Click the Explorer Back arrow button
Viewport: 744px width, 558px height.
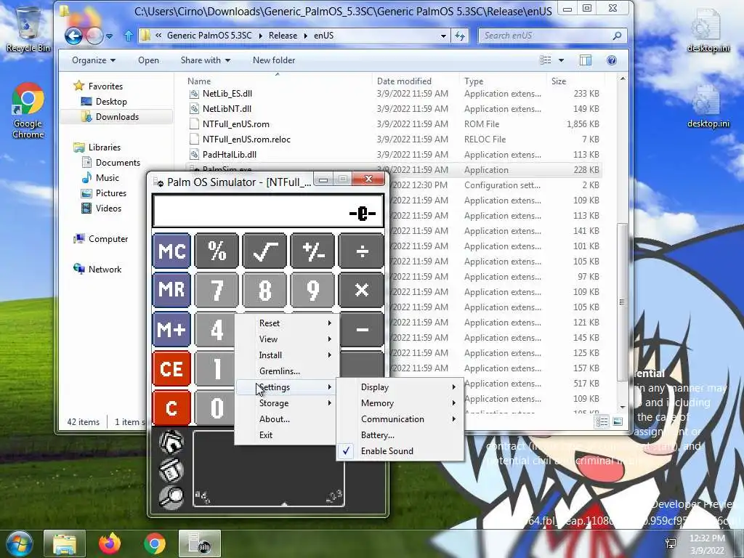pos(73,36)
